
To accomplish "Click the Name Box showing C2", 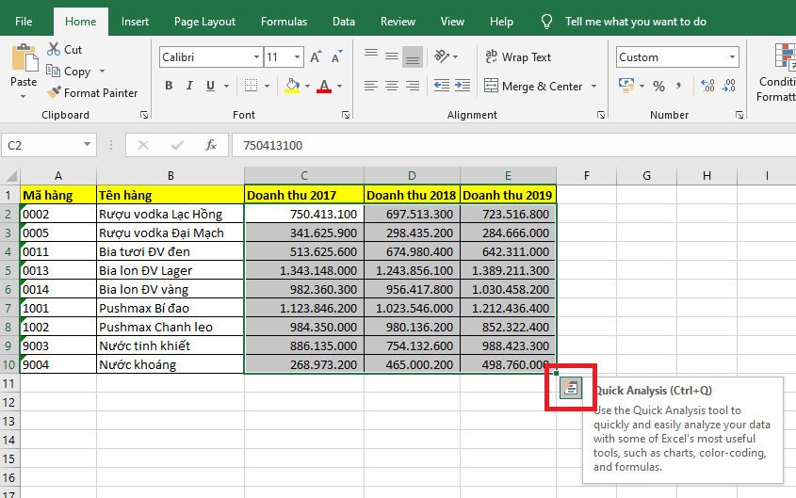I will pyautogui.click(x=42, y=145).
